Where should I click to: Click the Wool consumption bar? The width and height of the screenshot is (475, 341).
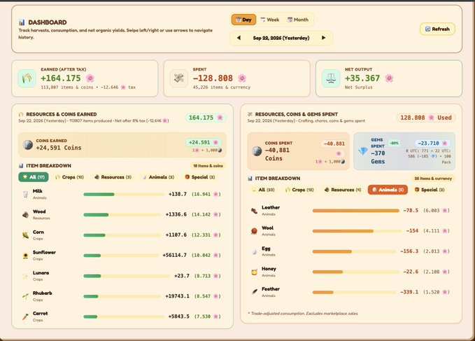pyautogui.click(x=357, y=231)
